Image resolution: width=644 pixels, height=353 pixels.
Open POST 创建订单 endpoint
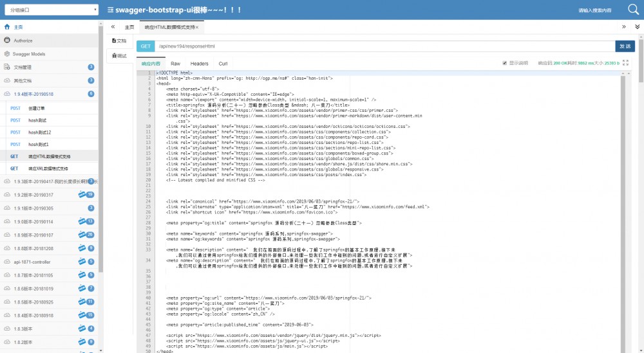coord(52,108)
